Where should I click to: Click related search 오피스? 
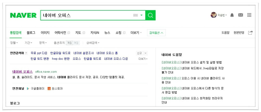[77, 59]
